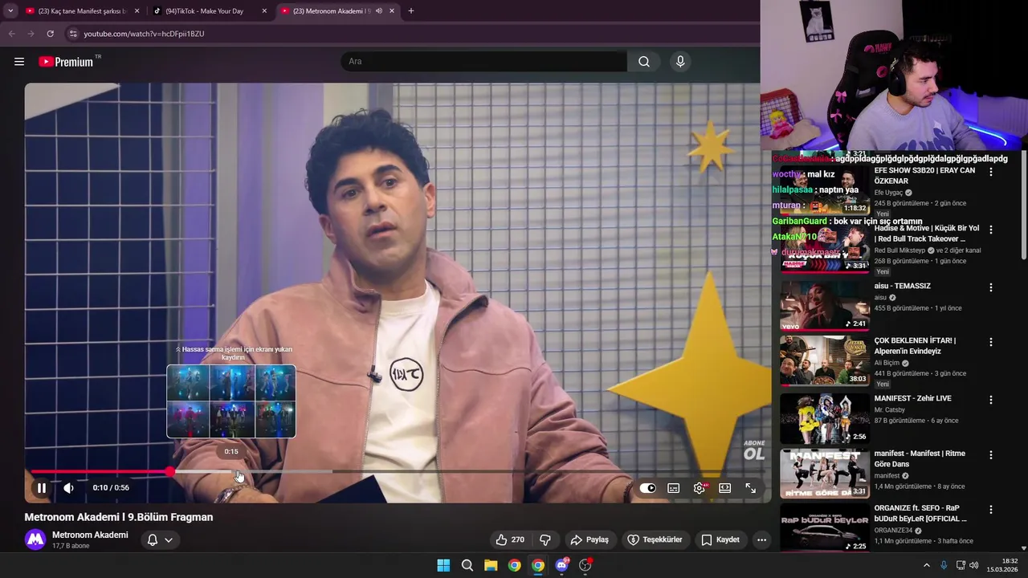The height and width of the screenshot is (578, 1028).
Task: Focus the Ara search field
Action: [484, 62]
